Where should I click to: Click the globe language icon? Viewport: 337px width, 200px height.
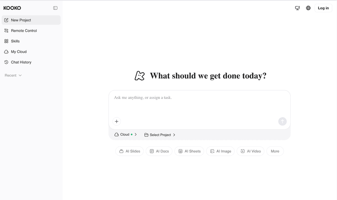pyautogui.click(x=308, y=8)
